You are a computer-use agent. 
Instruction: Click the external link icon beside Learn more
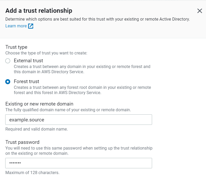31,26
